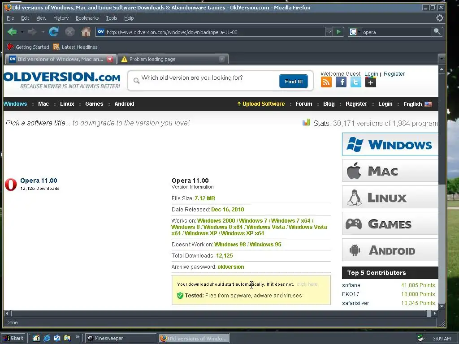The height and width of the screenshot is (344, 459).
Task: Click the faint 'click here' download link
Action: coord(307,284)
